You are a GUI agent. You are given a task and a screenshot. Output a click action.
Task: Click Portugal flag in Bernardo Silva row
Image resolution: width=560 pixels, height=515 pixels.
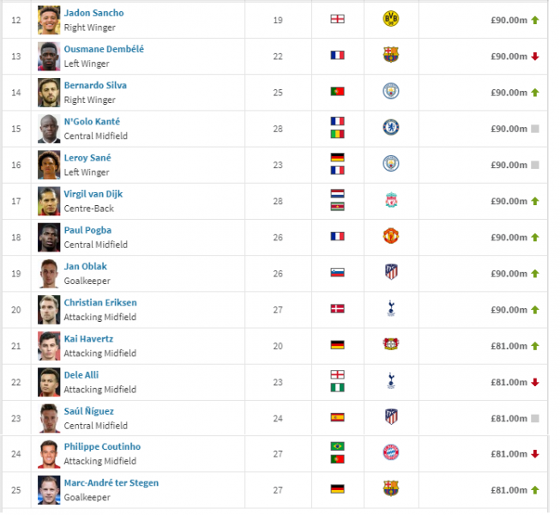click(337, 92)
